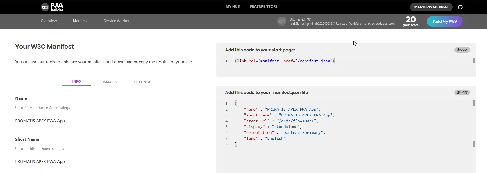Click the Build My PWA button
Image resolution: width=487 pixels, height=173 pixels.
click(x=445, y=21)
